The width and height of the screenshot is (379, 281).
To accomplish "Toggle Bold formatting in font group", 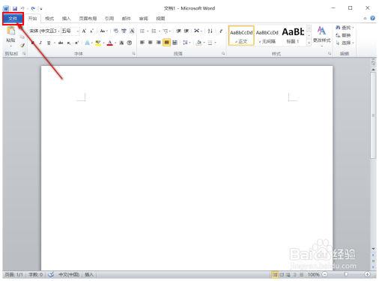I will coord(33,43).
